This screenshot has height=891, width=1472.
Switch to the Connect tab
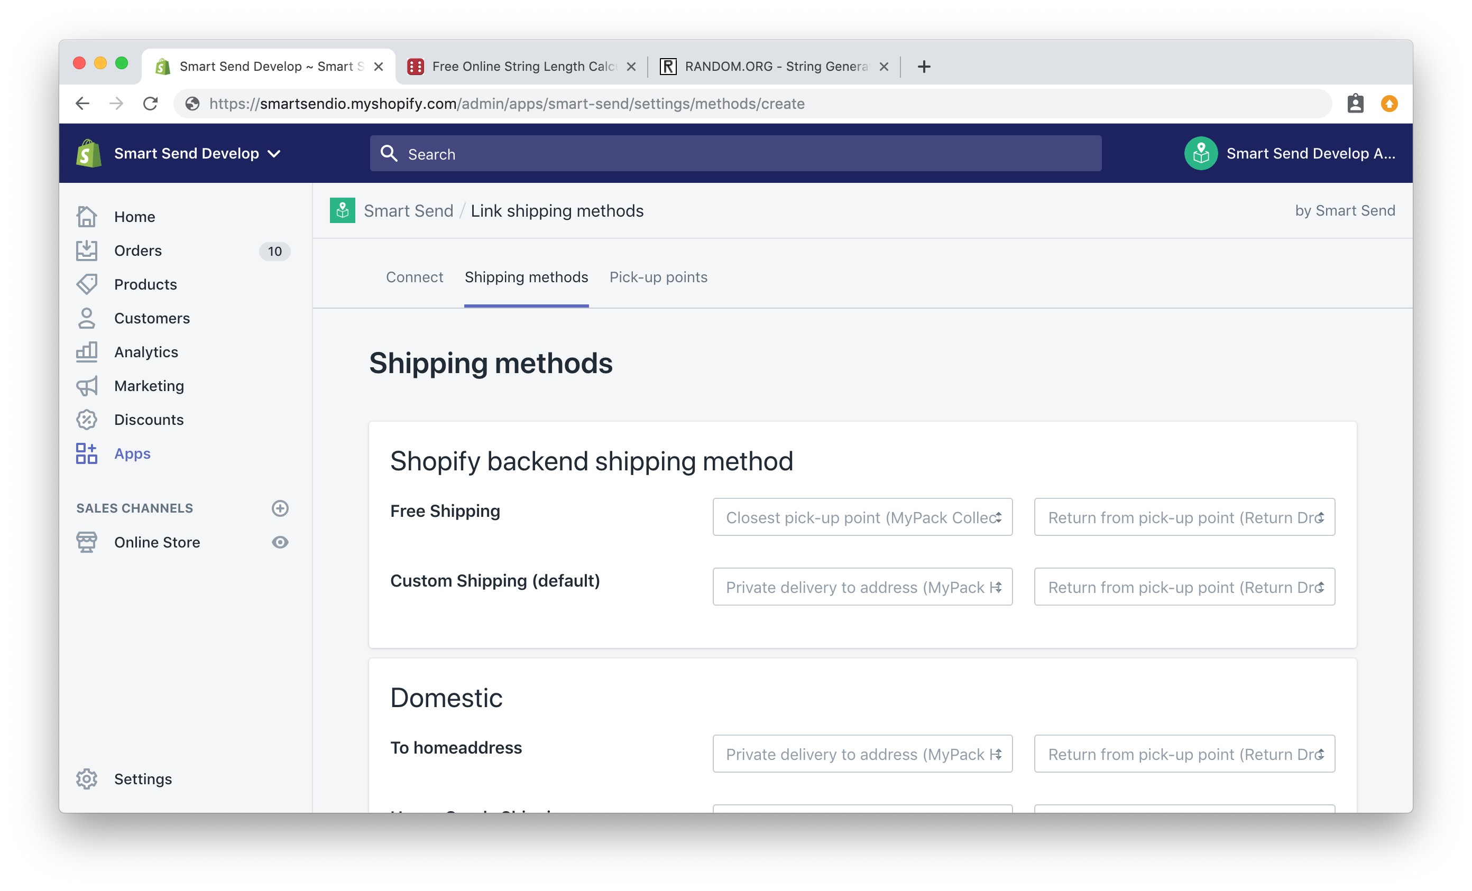tap(414, 276)
